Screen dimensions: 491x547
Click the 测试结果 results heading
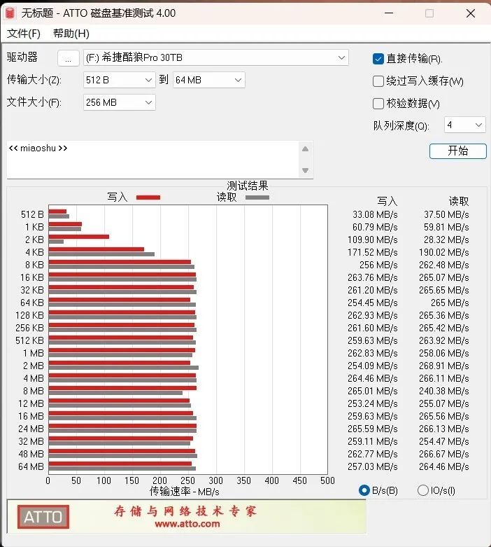coord(248,186)
